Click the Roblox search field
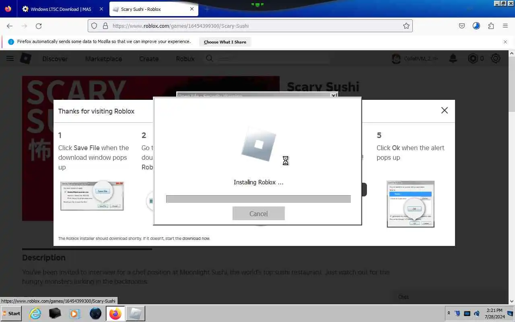515x322 pixels. [268, 59]
